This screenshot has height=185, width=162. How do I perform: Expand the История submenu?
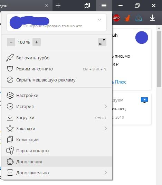[57, 106]
